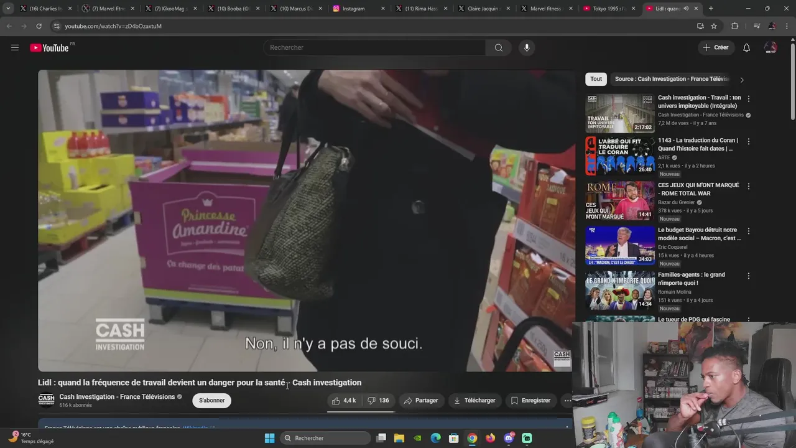This screenshot has height=448, width=796.
Task: Close the Instagram tab
Action: click(x=383, y=9)
